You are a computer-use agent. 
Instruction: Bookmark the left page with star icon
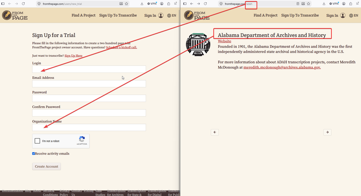(x=127, y=4)
